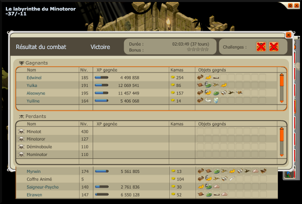Select the wooden bed item in Edwinel's loot
The width and height of the screenshot is (302, 204).
point(200,77)
